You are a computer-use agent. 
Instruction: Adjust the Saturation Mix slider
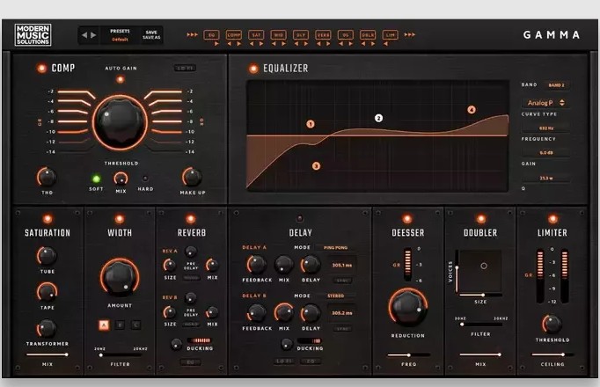(x=46, y=354)
